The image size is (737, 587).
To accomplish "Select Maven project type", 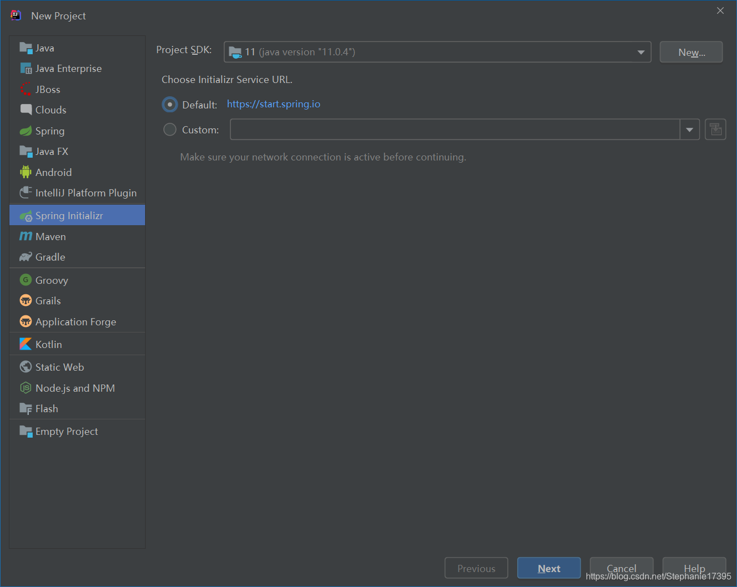I will [78, 236].
